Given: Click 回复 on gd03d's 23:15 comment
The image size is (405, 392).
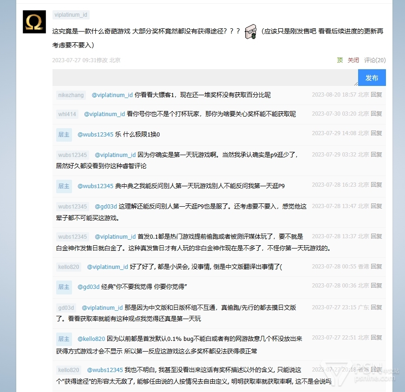Looking at the screenshot, I should pos(376,307).
